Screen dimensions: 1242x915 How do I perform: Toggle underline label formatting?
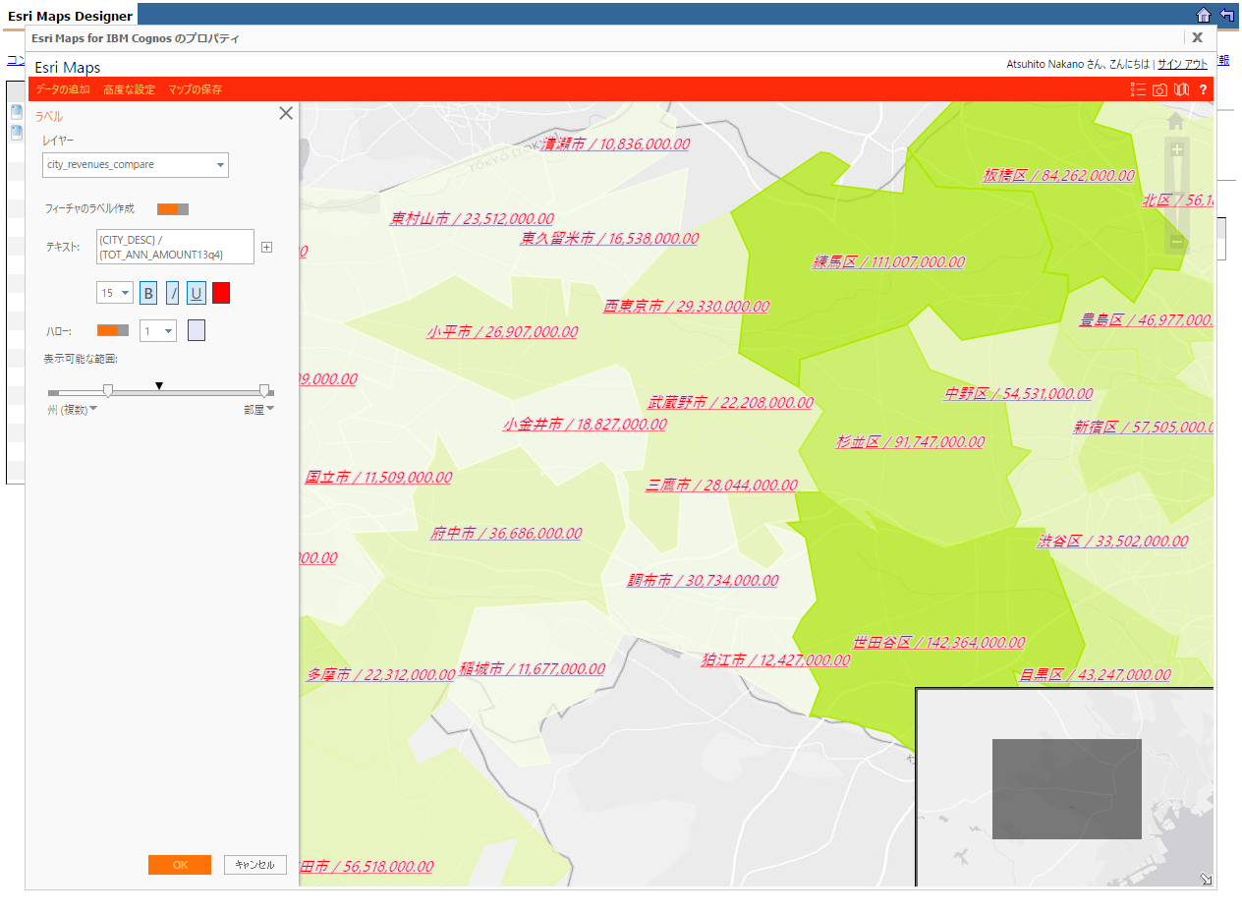[197, 293]
